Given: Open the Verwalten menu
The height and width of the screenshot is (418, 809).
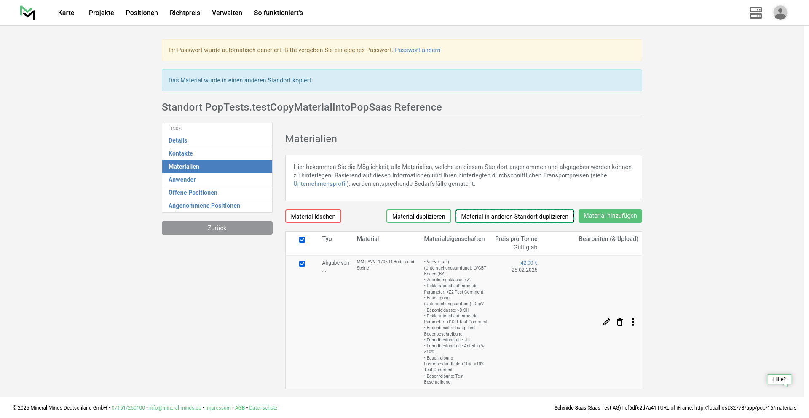Looking at the screenshot, I should (227, 13).
